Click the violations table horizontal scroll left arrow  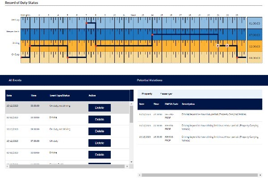tap(139, 175)
